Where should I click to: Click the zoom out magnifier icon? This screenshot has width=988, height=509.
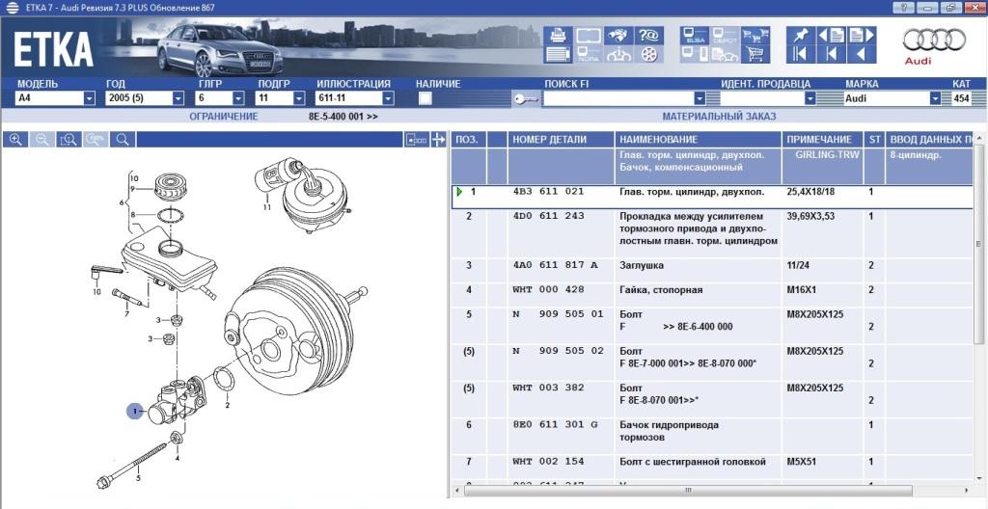(42, 140)
